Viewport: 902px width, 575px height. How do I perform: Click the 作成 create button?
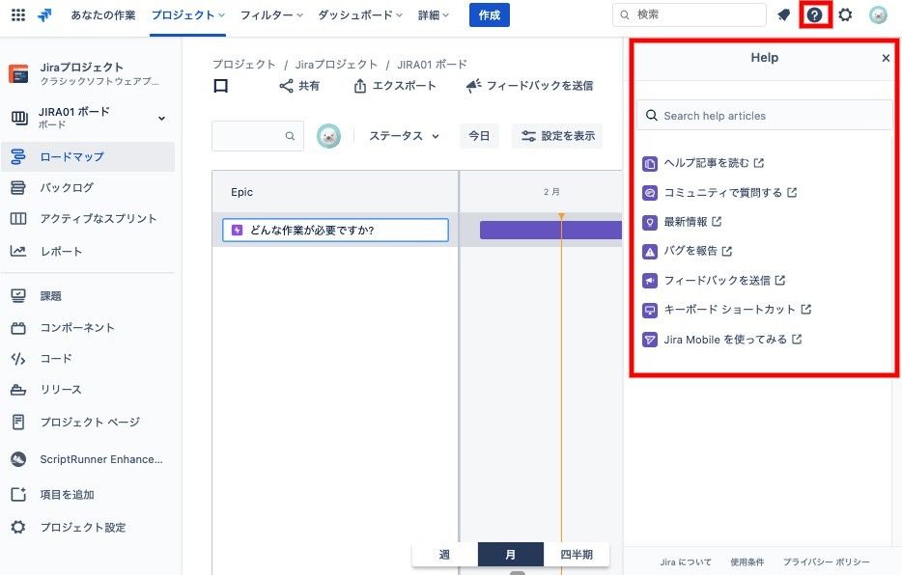(x=490, y=15)
